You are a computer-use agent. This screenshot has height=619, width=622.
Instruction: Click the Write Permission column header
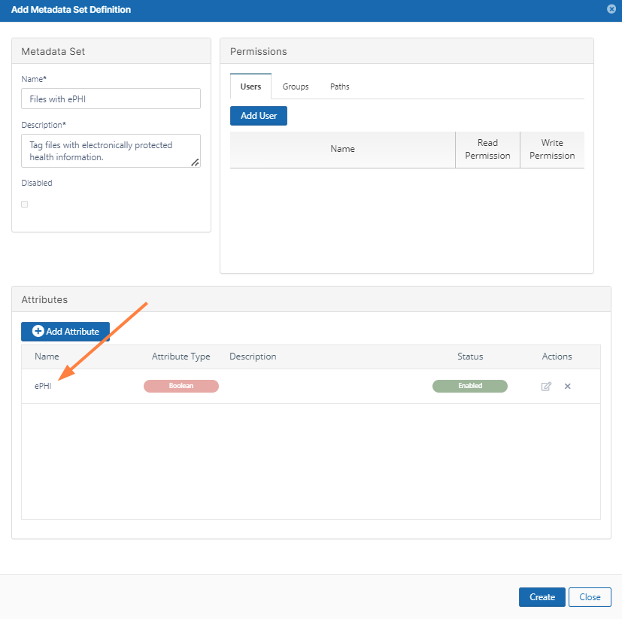click(x=552, y=149)
